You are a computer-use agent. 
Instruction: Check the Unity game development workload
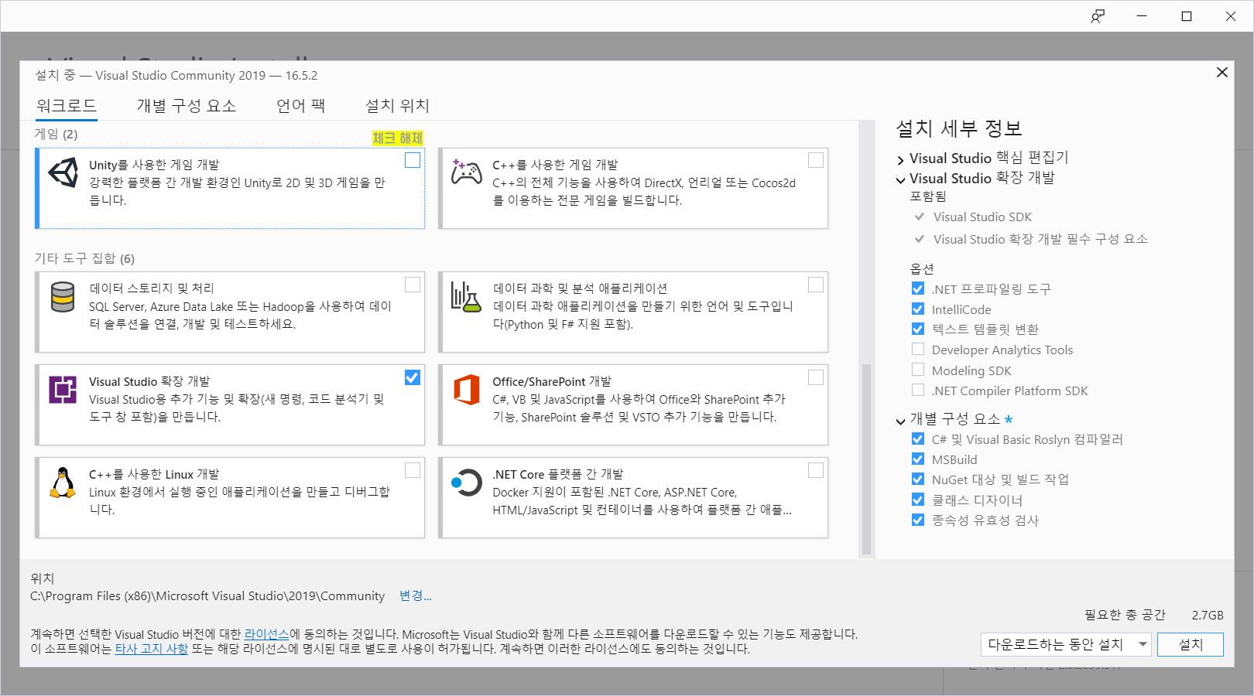(x=413, y=160)
